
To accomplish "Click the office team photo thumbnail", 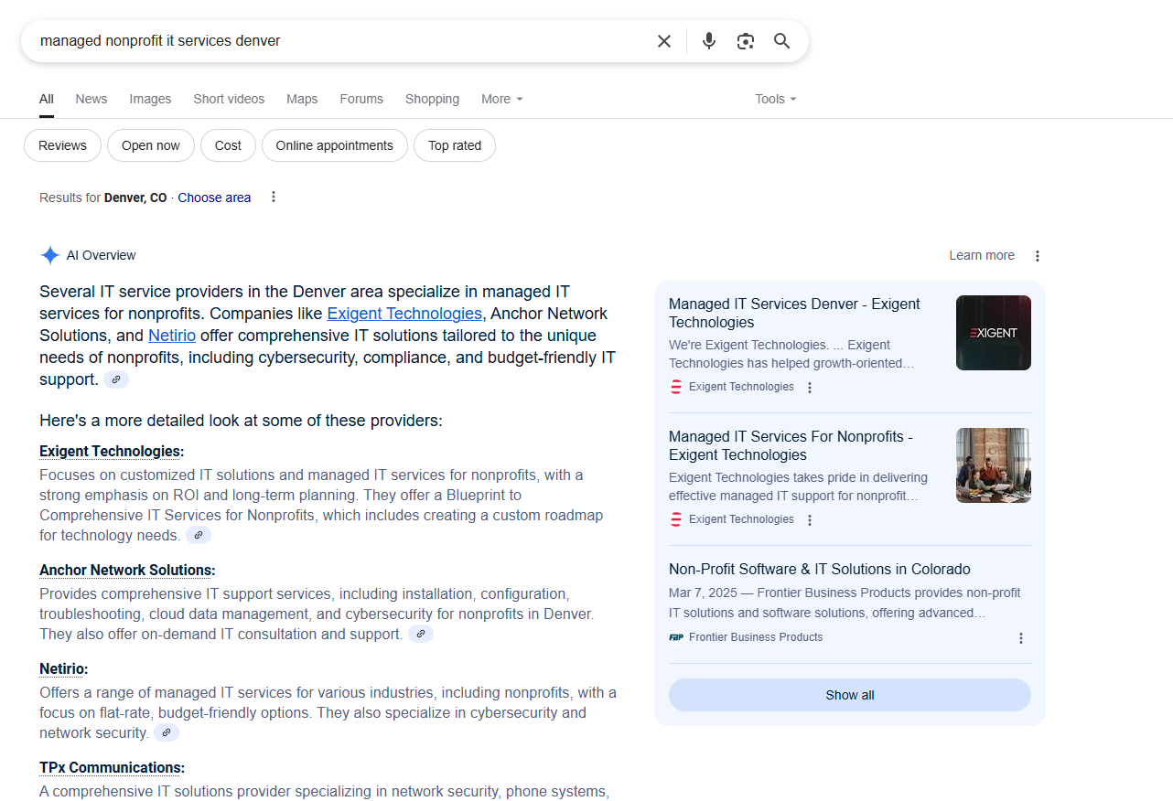I will coord(994,465).
